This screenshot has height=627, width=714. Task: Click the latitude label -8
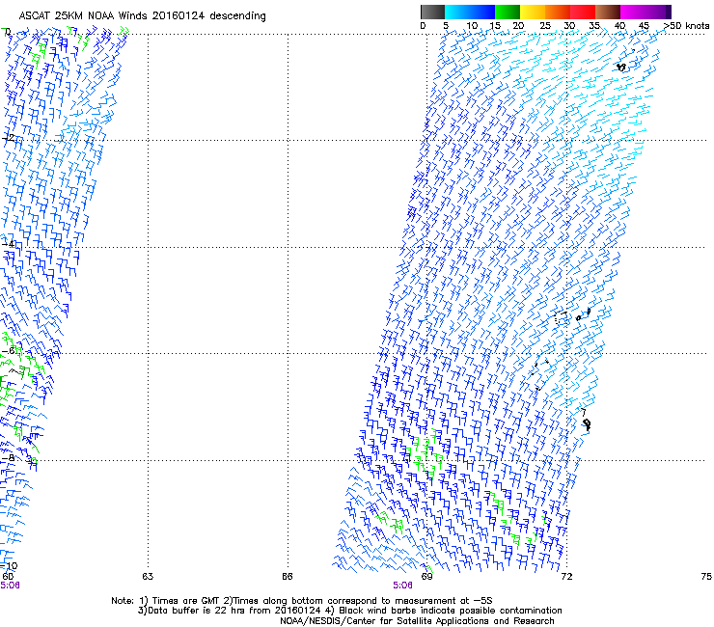click(x=8, y=458)
